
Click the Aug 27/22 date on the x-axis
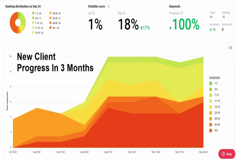pos(109,152)
